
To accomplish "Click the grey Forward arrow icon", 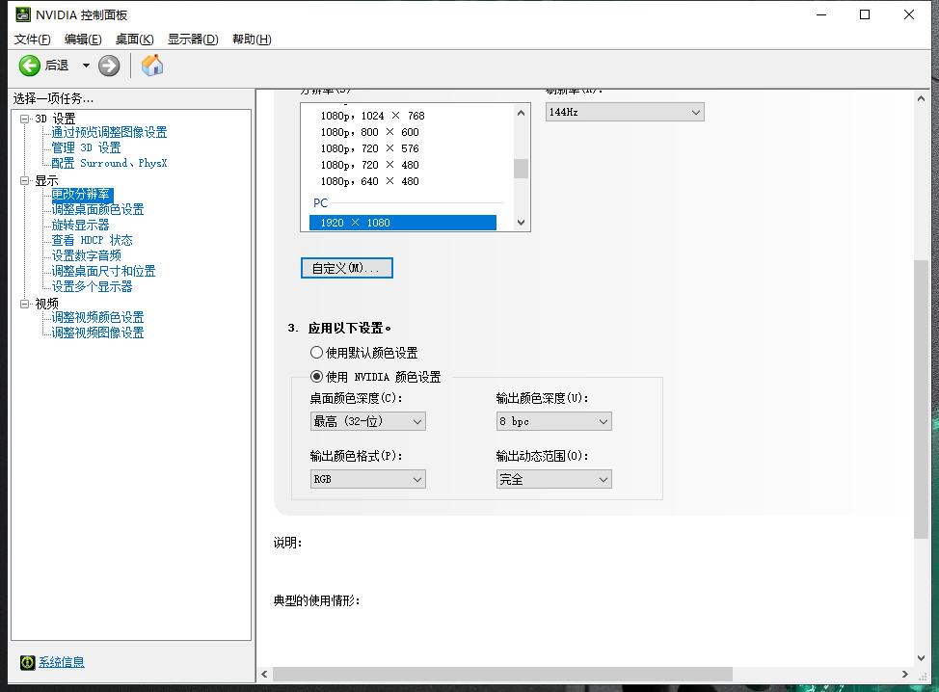I will coord(109,66).
